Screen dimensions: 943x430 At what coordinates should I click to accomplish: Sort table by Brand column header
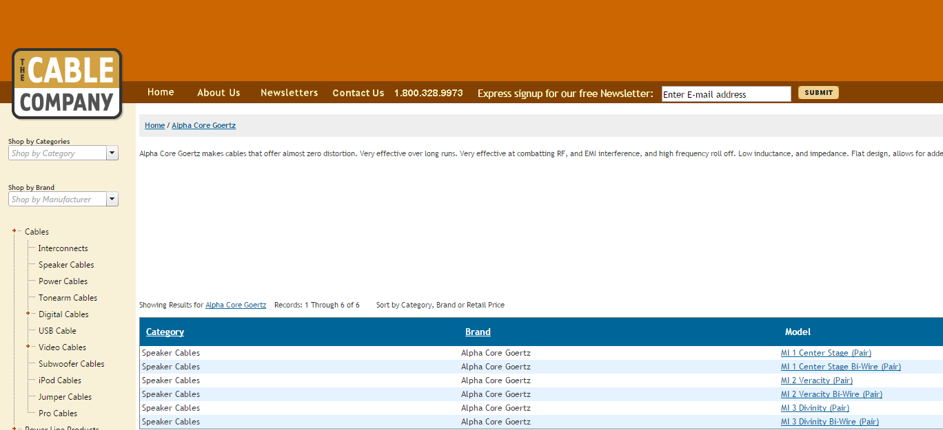click(x=478, y=332)
